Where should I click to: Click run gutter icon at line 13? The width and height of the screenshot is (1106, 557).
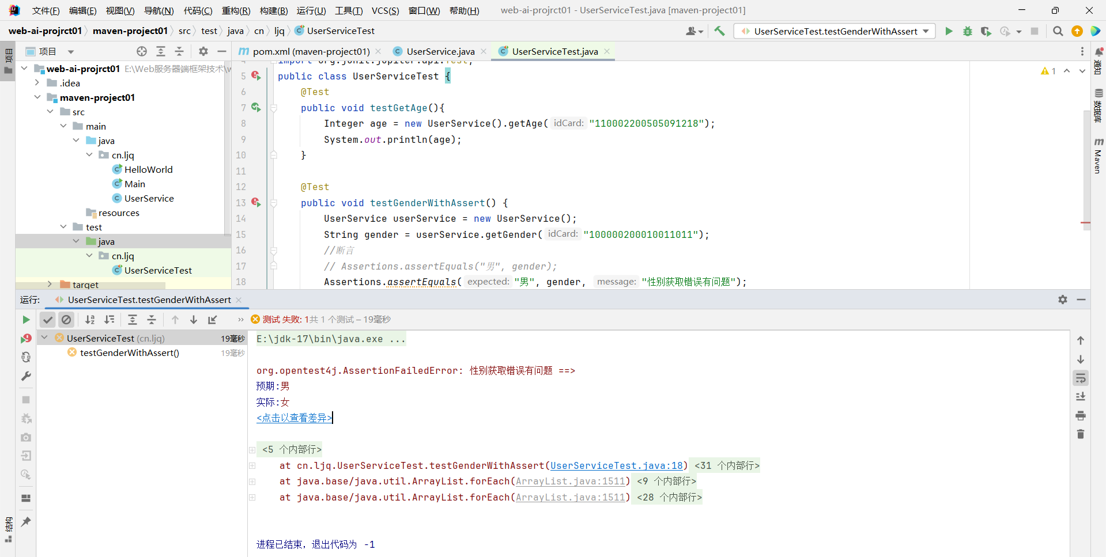[x=256, y=203]
